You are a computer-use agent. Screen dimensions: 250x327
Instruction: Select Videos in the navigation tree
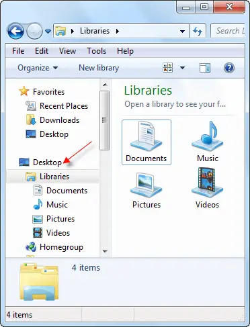click(x=51, y=233)
